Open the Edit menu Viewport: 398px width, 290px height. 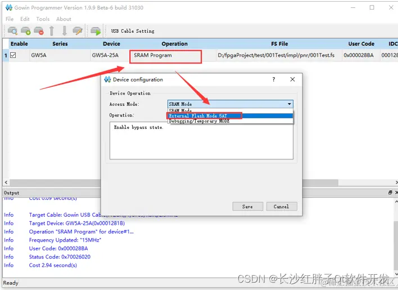pyautogui.click(x=25, y=19)
